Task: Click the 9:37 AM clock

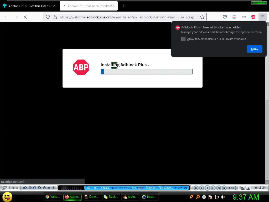Action: (x=246, y=197)
